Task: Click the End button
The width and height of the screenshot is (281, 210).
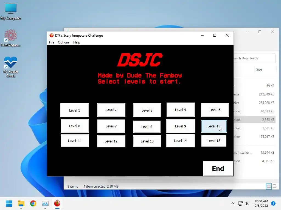Action: [x=218, y=168]
